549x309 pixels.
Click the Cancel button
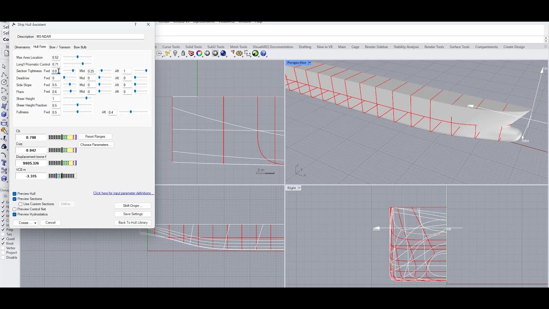point(51,223)
